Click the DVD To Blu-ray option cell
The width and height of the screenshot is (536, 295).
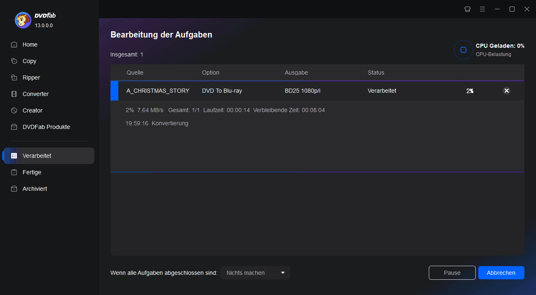click(222, 91)
